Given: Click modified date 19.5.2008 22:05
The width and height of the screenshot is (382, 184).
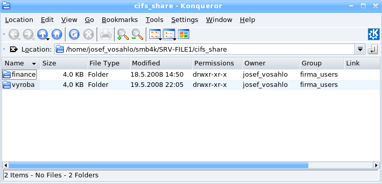Looking at the screenshot, I should click(157, 85).
